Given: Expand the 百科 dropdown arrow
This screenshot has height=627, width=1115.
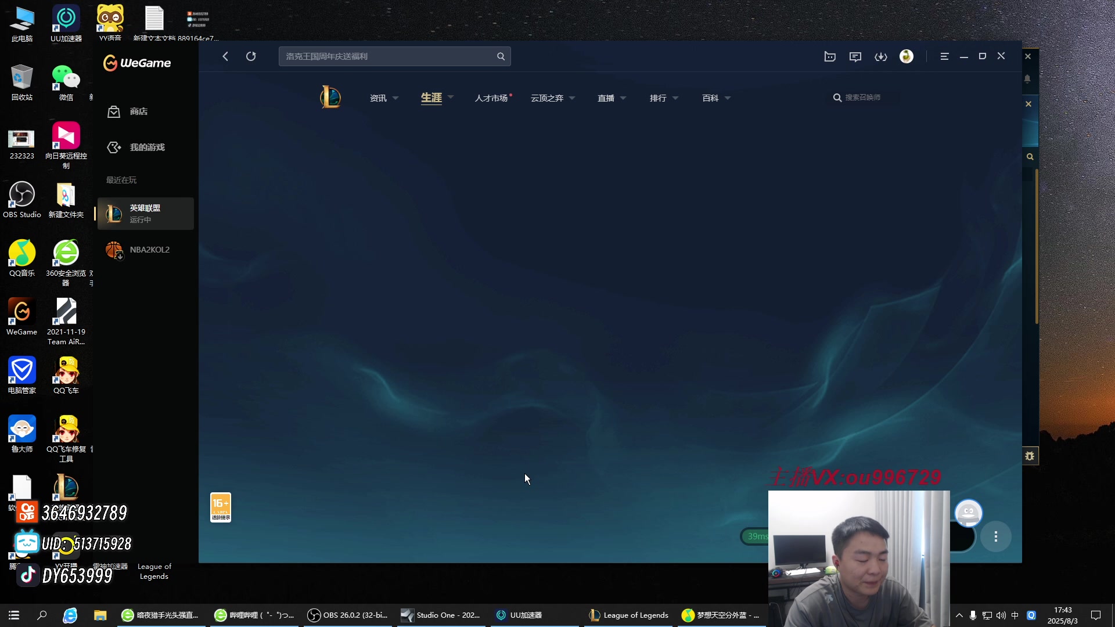Looking at the screenshot, I should coord(728,98).
